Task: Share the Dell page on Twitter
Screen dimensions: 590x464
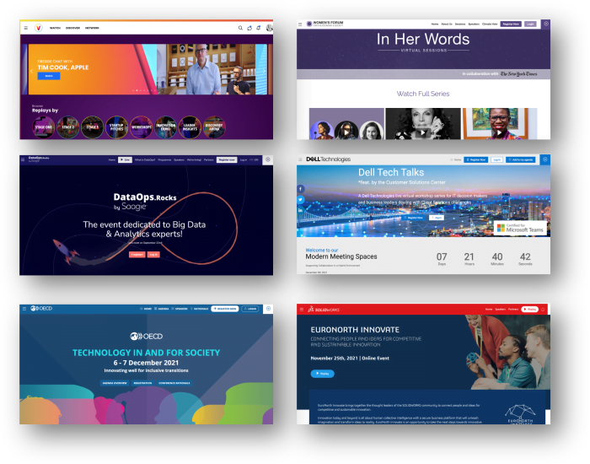Action: click(x=300, y=199)
